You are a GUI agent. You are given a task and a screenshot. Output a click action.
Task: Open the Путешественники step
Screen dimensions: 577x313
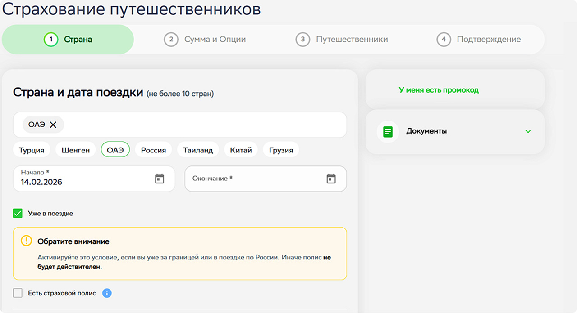point(342,40)
